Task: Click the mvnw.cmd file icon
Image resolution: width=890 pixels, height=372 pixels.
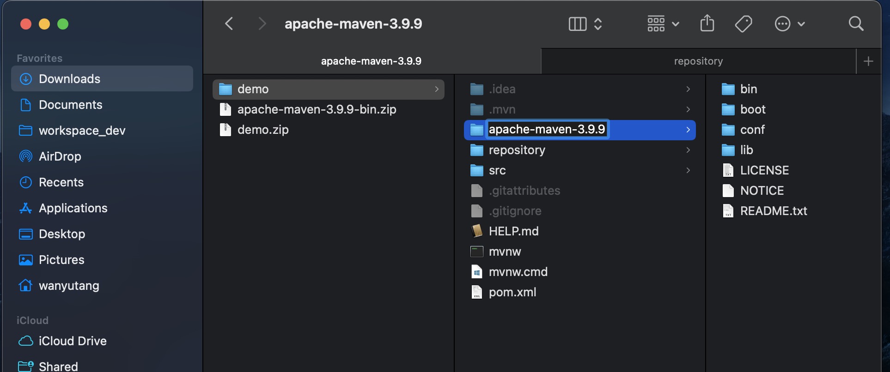Action: [477, 272]
